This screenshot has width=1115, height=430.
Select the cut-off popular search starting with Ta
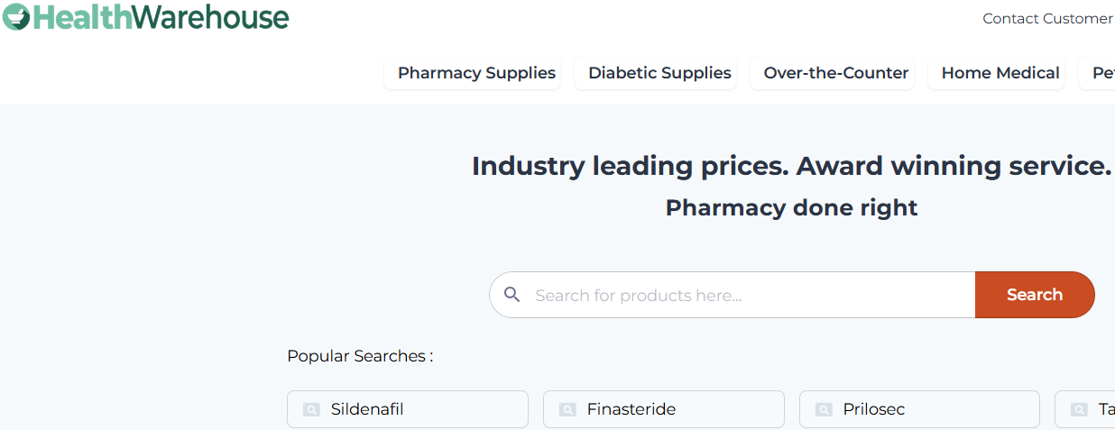[x=1104, y=409]
